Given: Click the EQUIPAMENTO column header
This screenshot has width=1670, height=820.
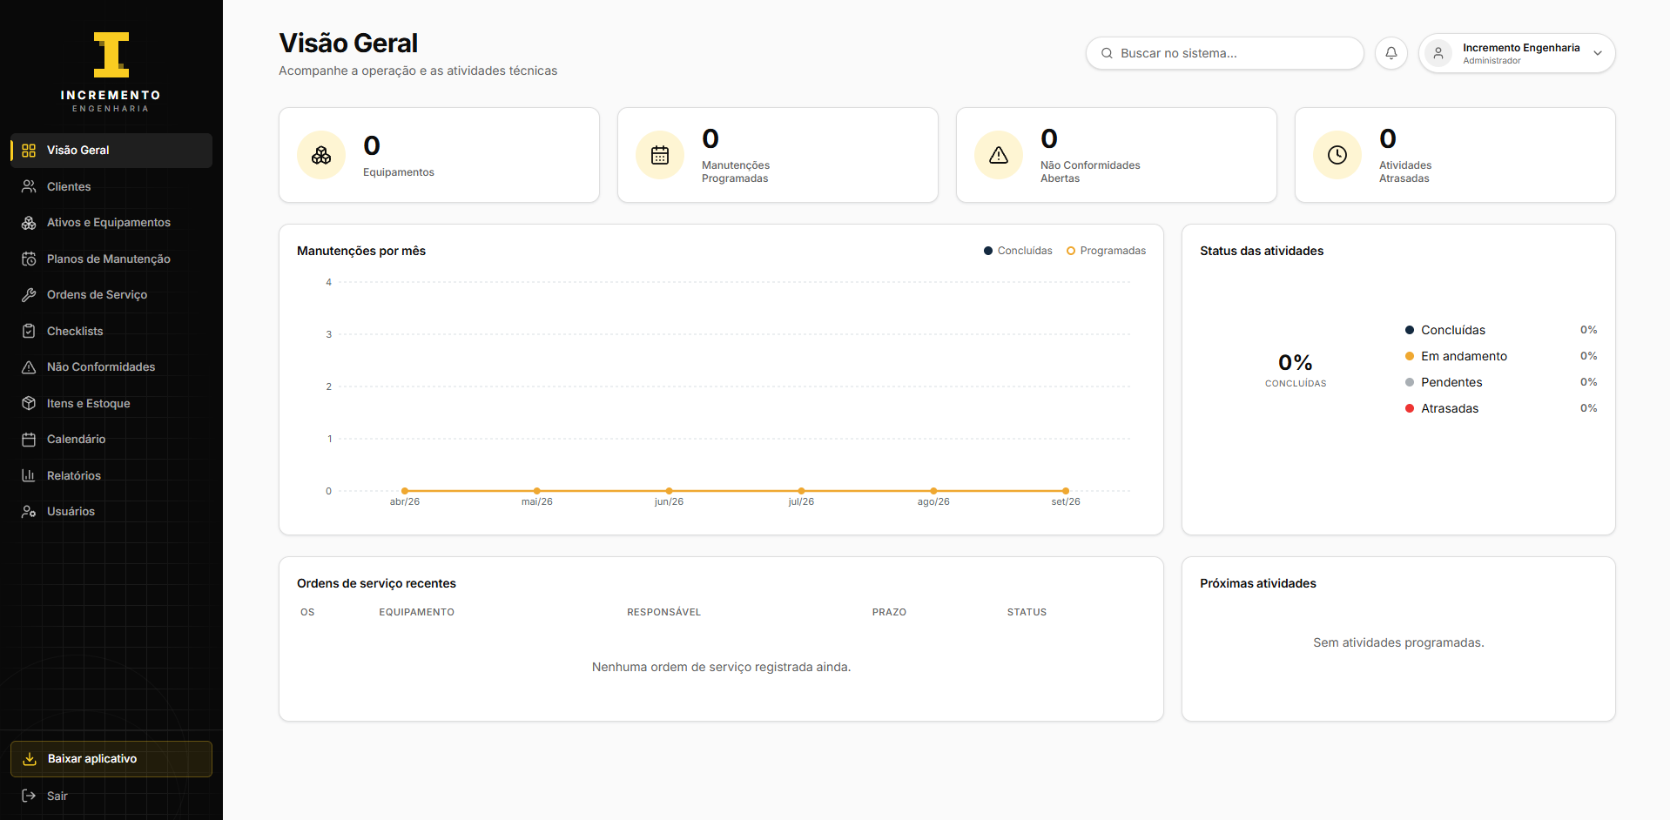Looking at the screenshot, I should (x=416, y=612).
